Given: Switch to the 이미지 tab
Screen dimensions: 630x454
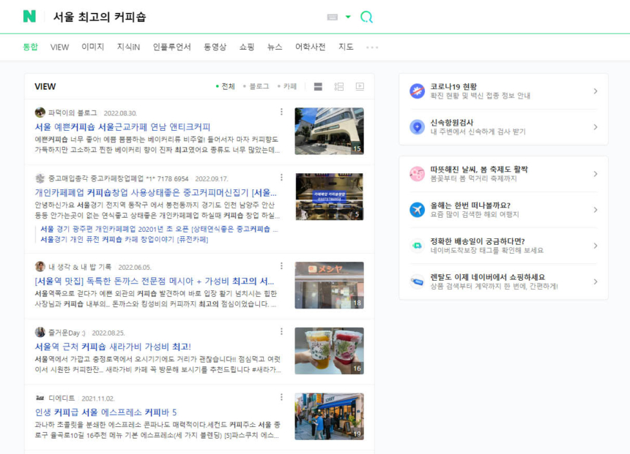Looking at the screenshot, I should (94, 46).
